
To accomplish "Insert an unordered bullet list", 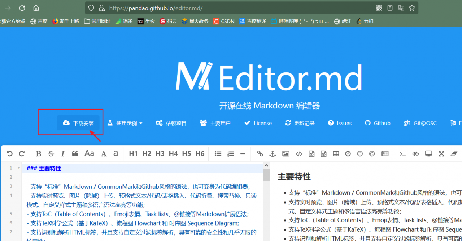I will coord(218,154).
